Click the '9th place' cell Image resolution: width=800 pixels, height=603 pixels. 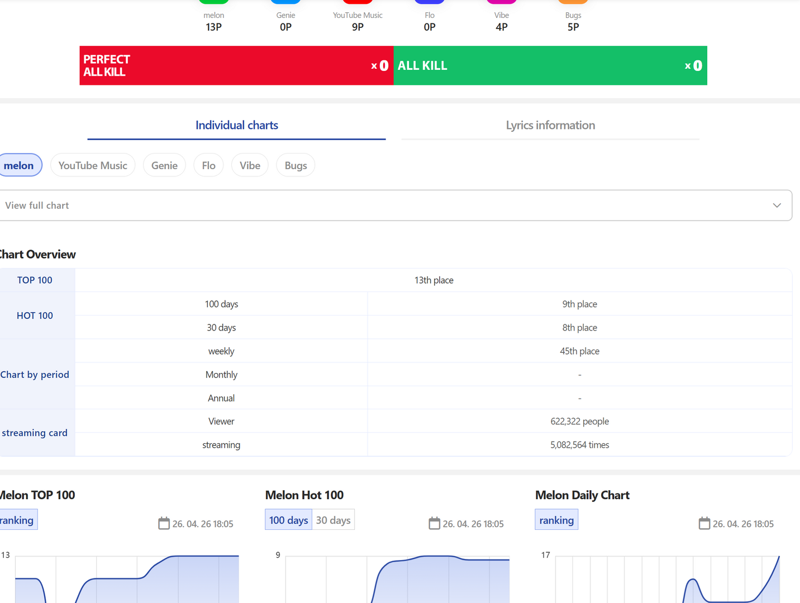pos(580,304)
